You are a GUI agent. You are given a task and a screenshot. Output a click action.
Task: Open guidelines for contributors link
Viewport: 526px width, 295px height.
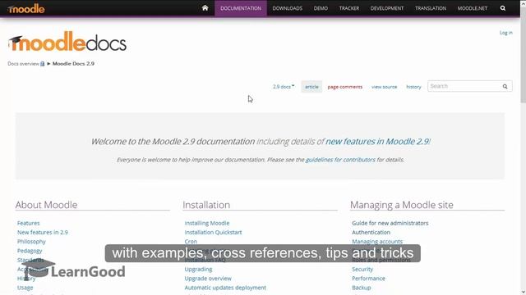pos(340,160)
